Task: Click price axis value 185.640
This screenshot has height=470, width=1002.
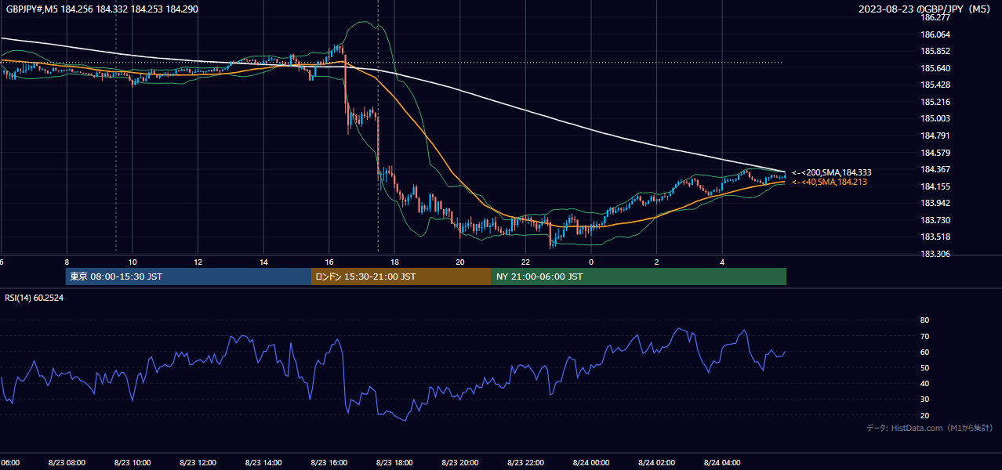Action: (x=935, y=68)
